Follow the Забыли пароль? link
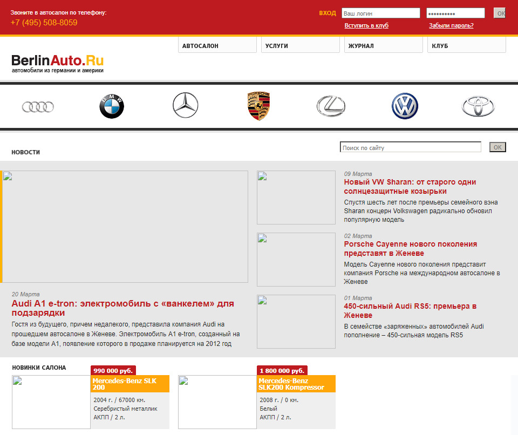 pos(451,25)
